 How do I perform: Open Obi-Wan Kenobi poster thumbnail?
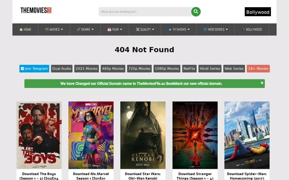143,135
